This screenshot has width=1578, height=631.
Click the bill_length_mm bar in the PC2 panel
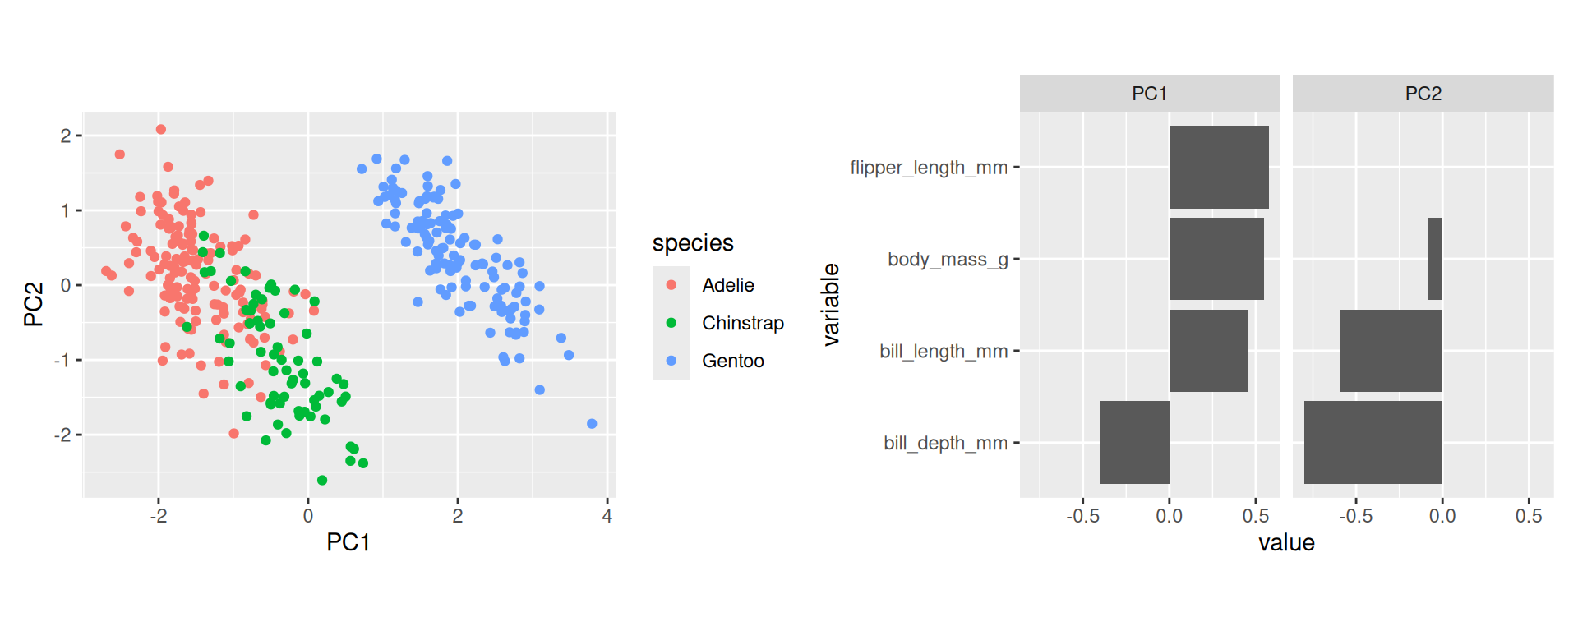pyautogui.click(x=1391, y=351)
